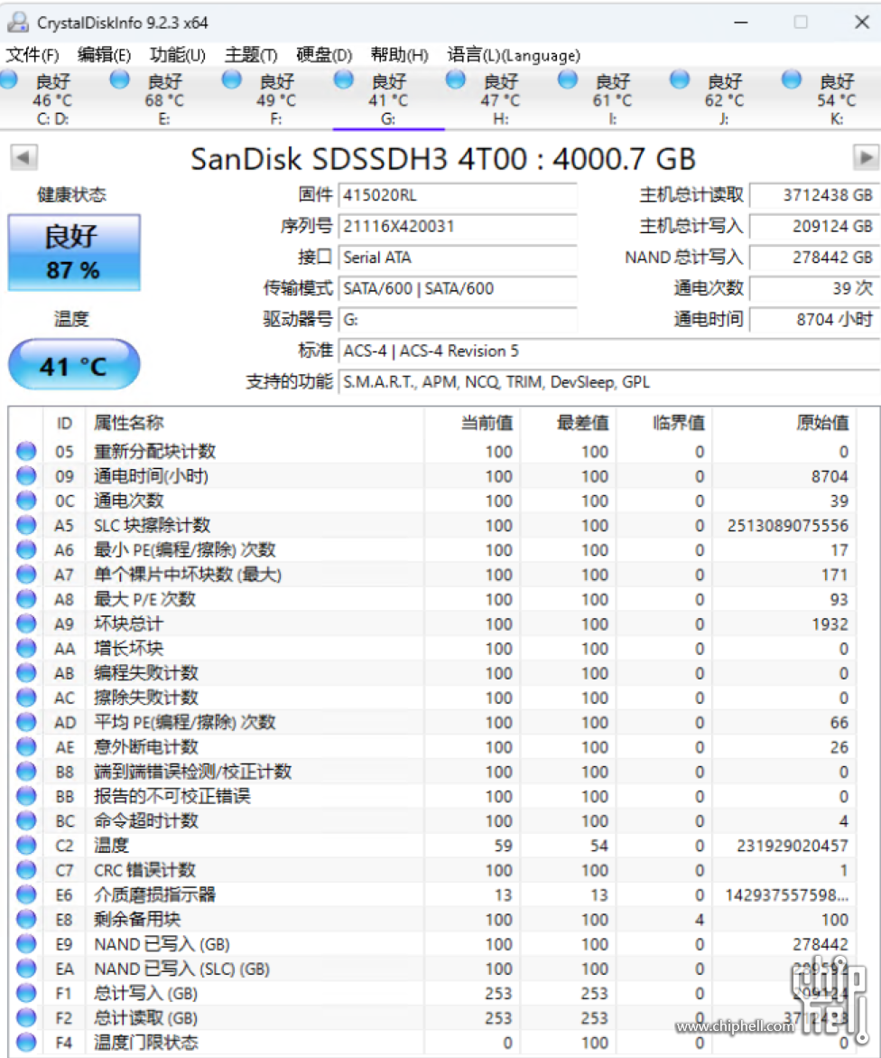Open the 编辑(E) menu

pyautogui.click(x=104, y=54)
